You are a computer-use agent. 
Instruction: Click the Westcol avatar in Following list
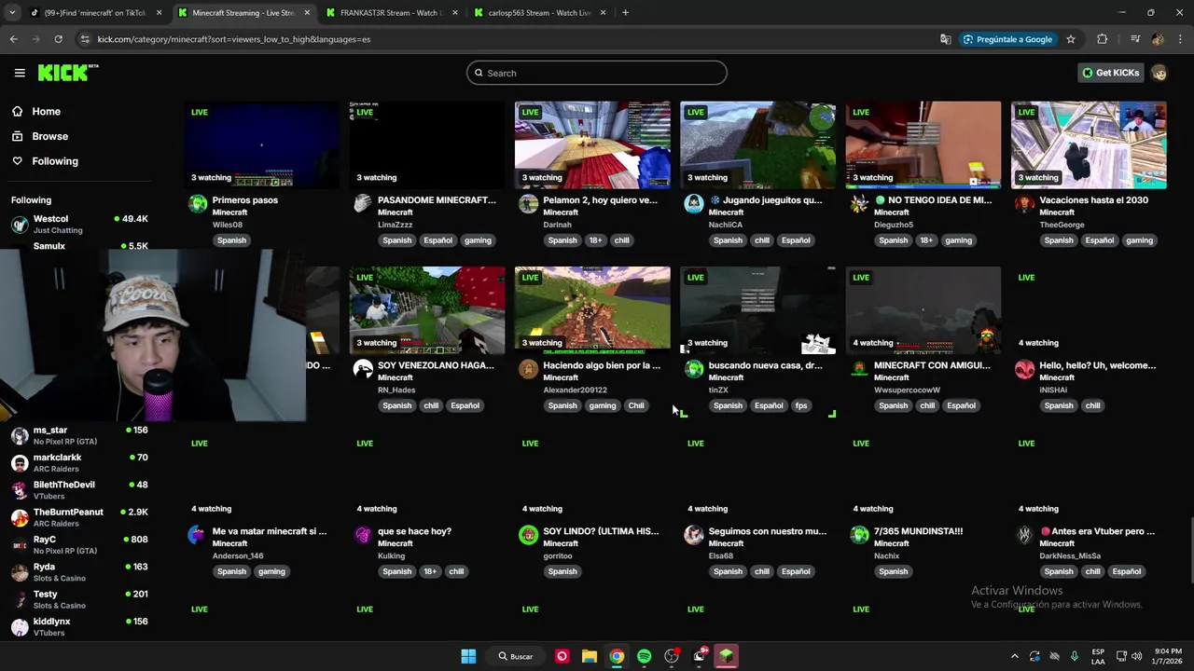coord(20,225)
